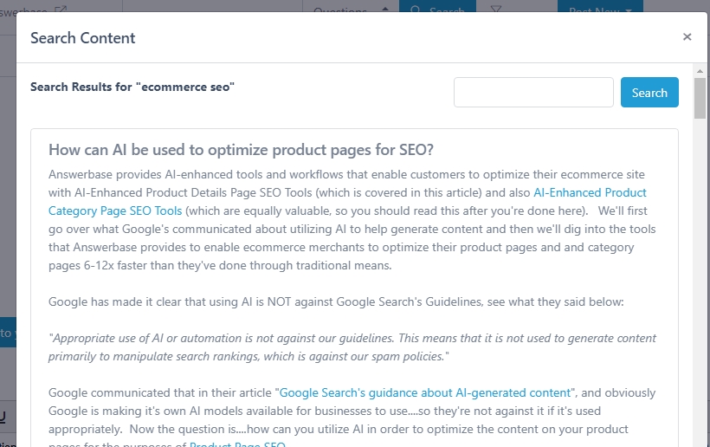Viewport: 710px width, 447px height.
Task: Click the background toolbar Search button with magnifier
Action: [437, 6]
